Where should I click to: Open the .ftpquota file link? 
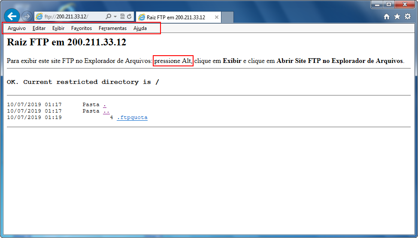(132, 117)
